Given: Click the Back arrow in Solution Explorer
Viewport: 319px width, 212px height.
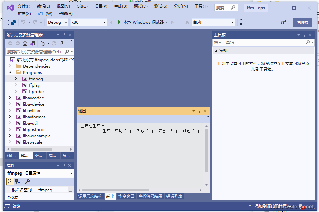Looking at the screenshot, I should click(x=10, y=43).
